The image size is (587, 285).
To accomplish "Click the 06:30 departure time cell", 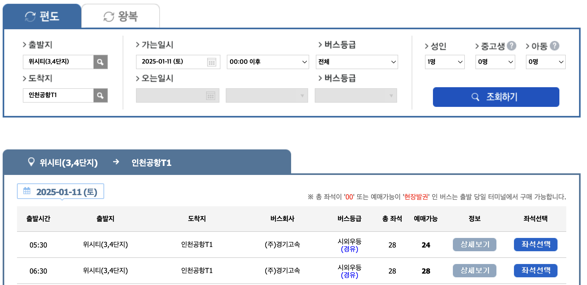I will [x=38, y=271].
